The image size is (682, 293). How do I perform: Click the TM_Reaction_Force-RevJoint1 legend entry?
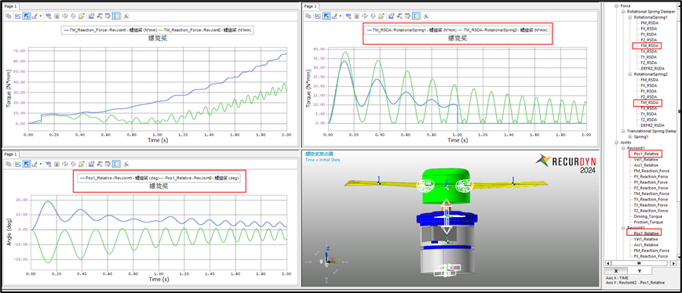(x=109, y=30)
